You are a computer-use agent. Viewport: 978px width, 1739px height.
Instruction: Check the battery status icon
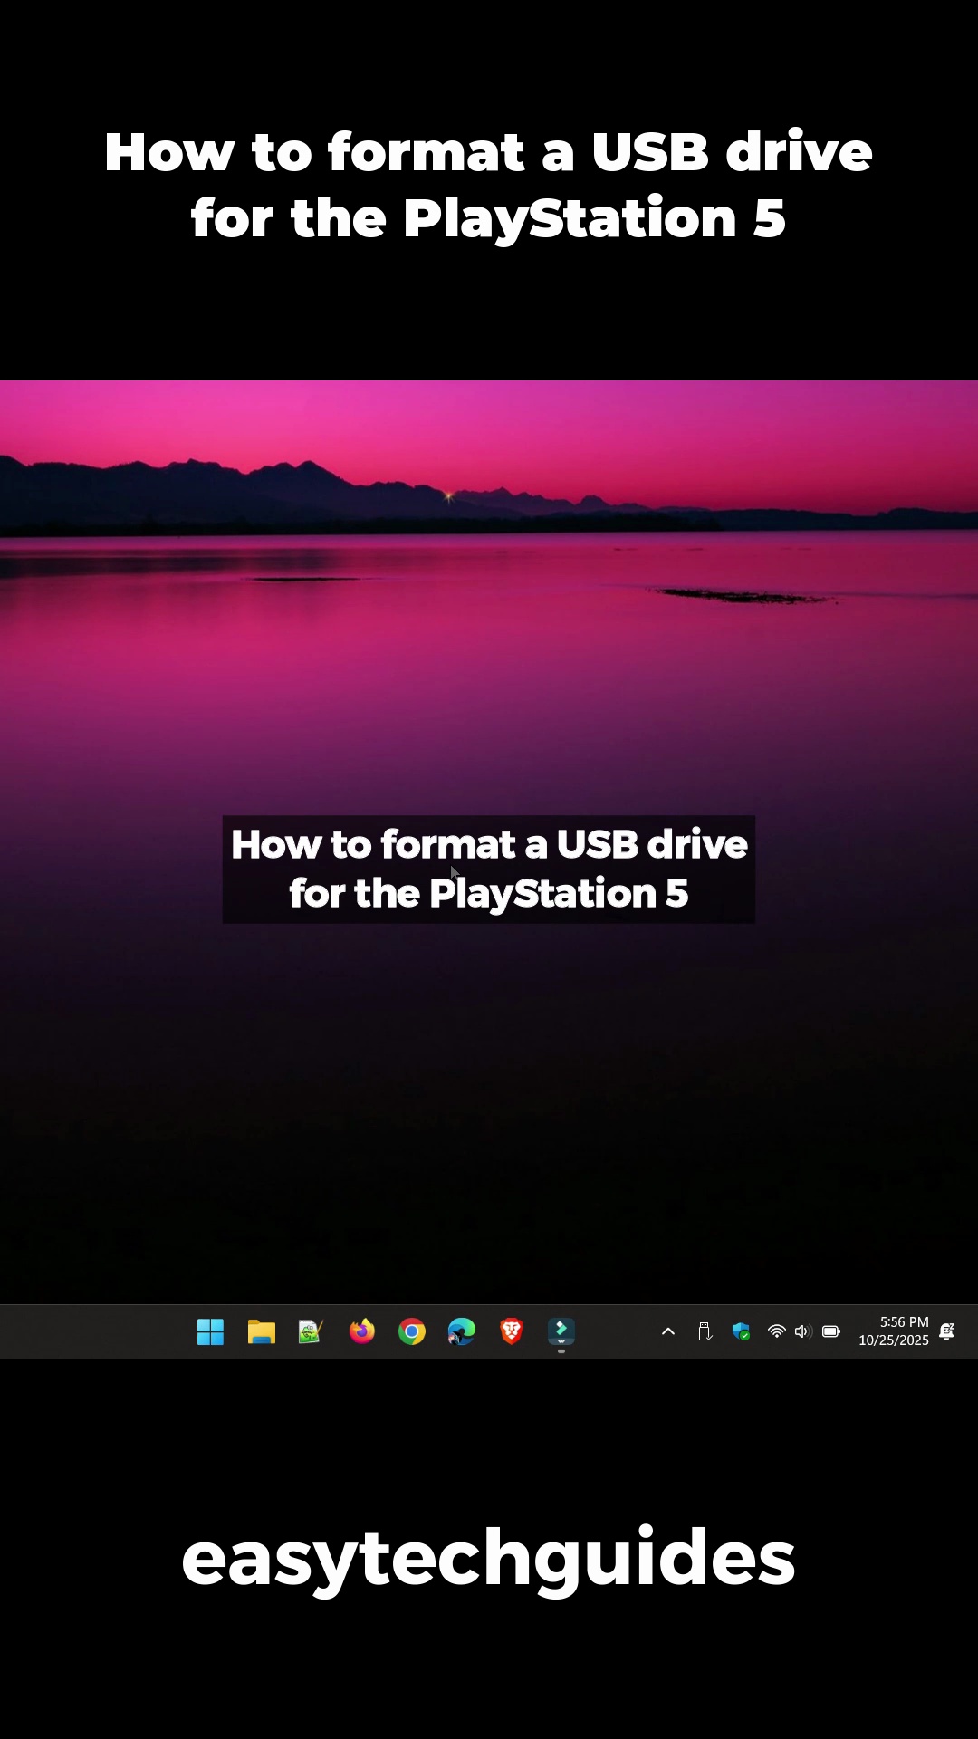coord(831,1331)
